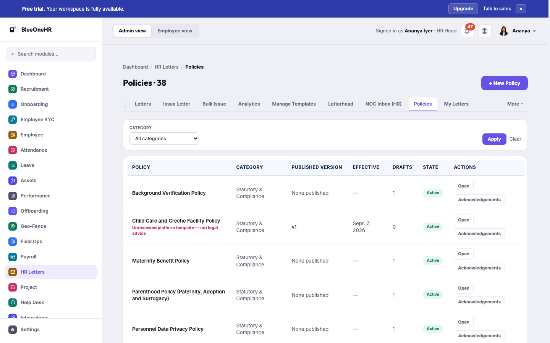Select the Payroll card icon

[13, 257]
